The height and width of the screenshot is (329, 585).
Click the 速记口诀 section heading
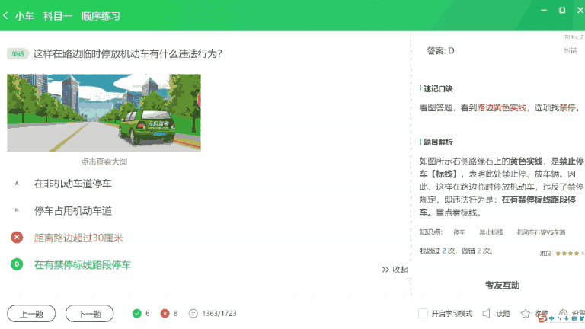[x=438, y=89]
